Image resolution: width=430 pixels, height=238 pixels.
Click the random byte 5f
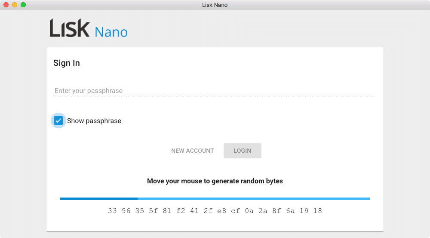tap(154, 211)
